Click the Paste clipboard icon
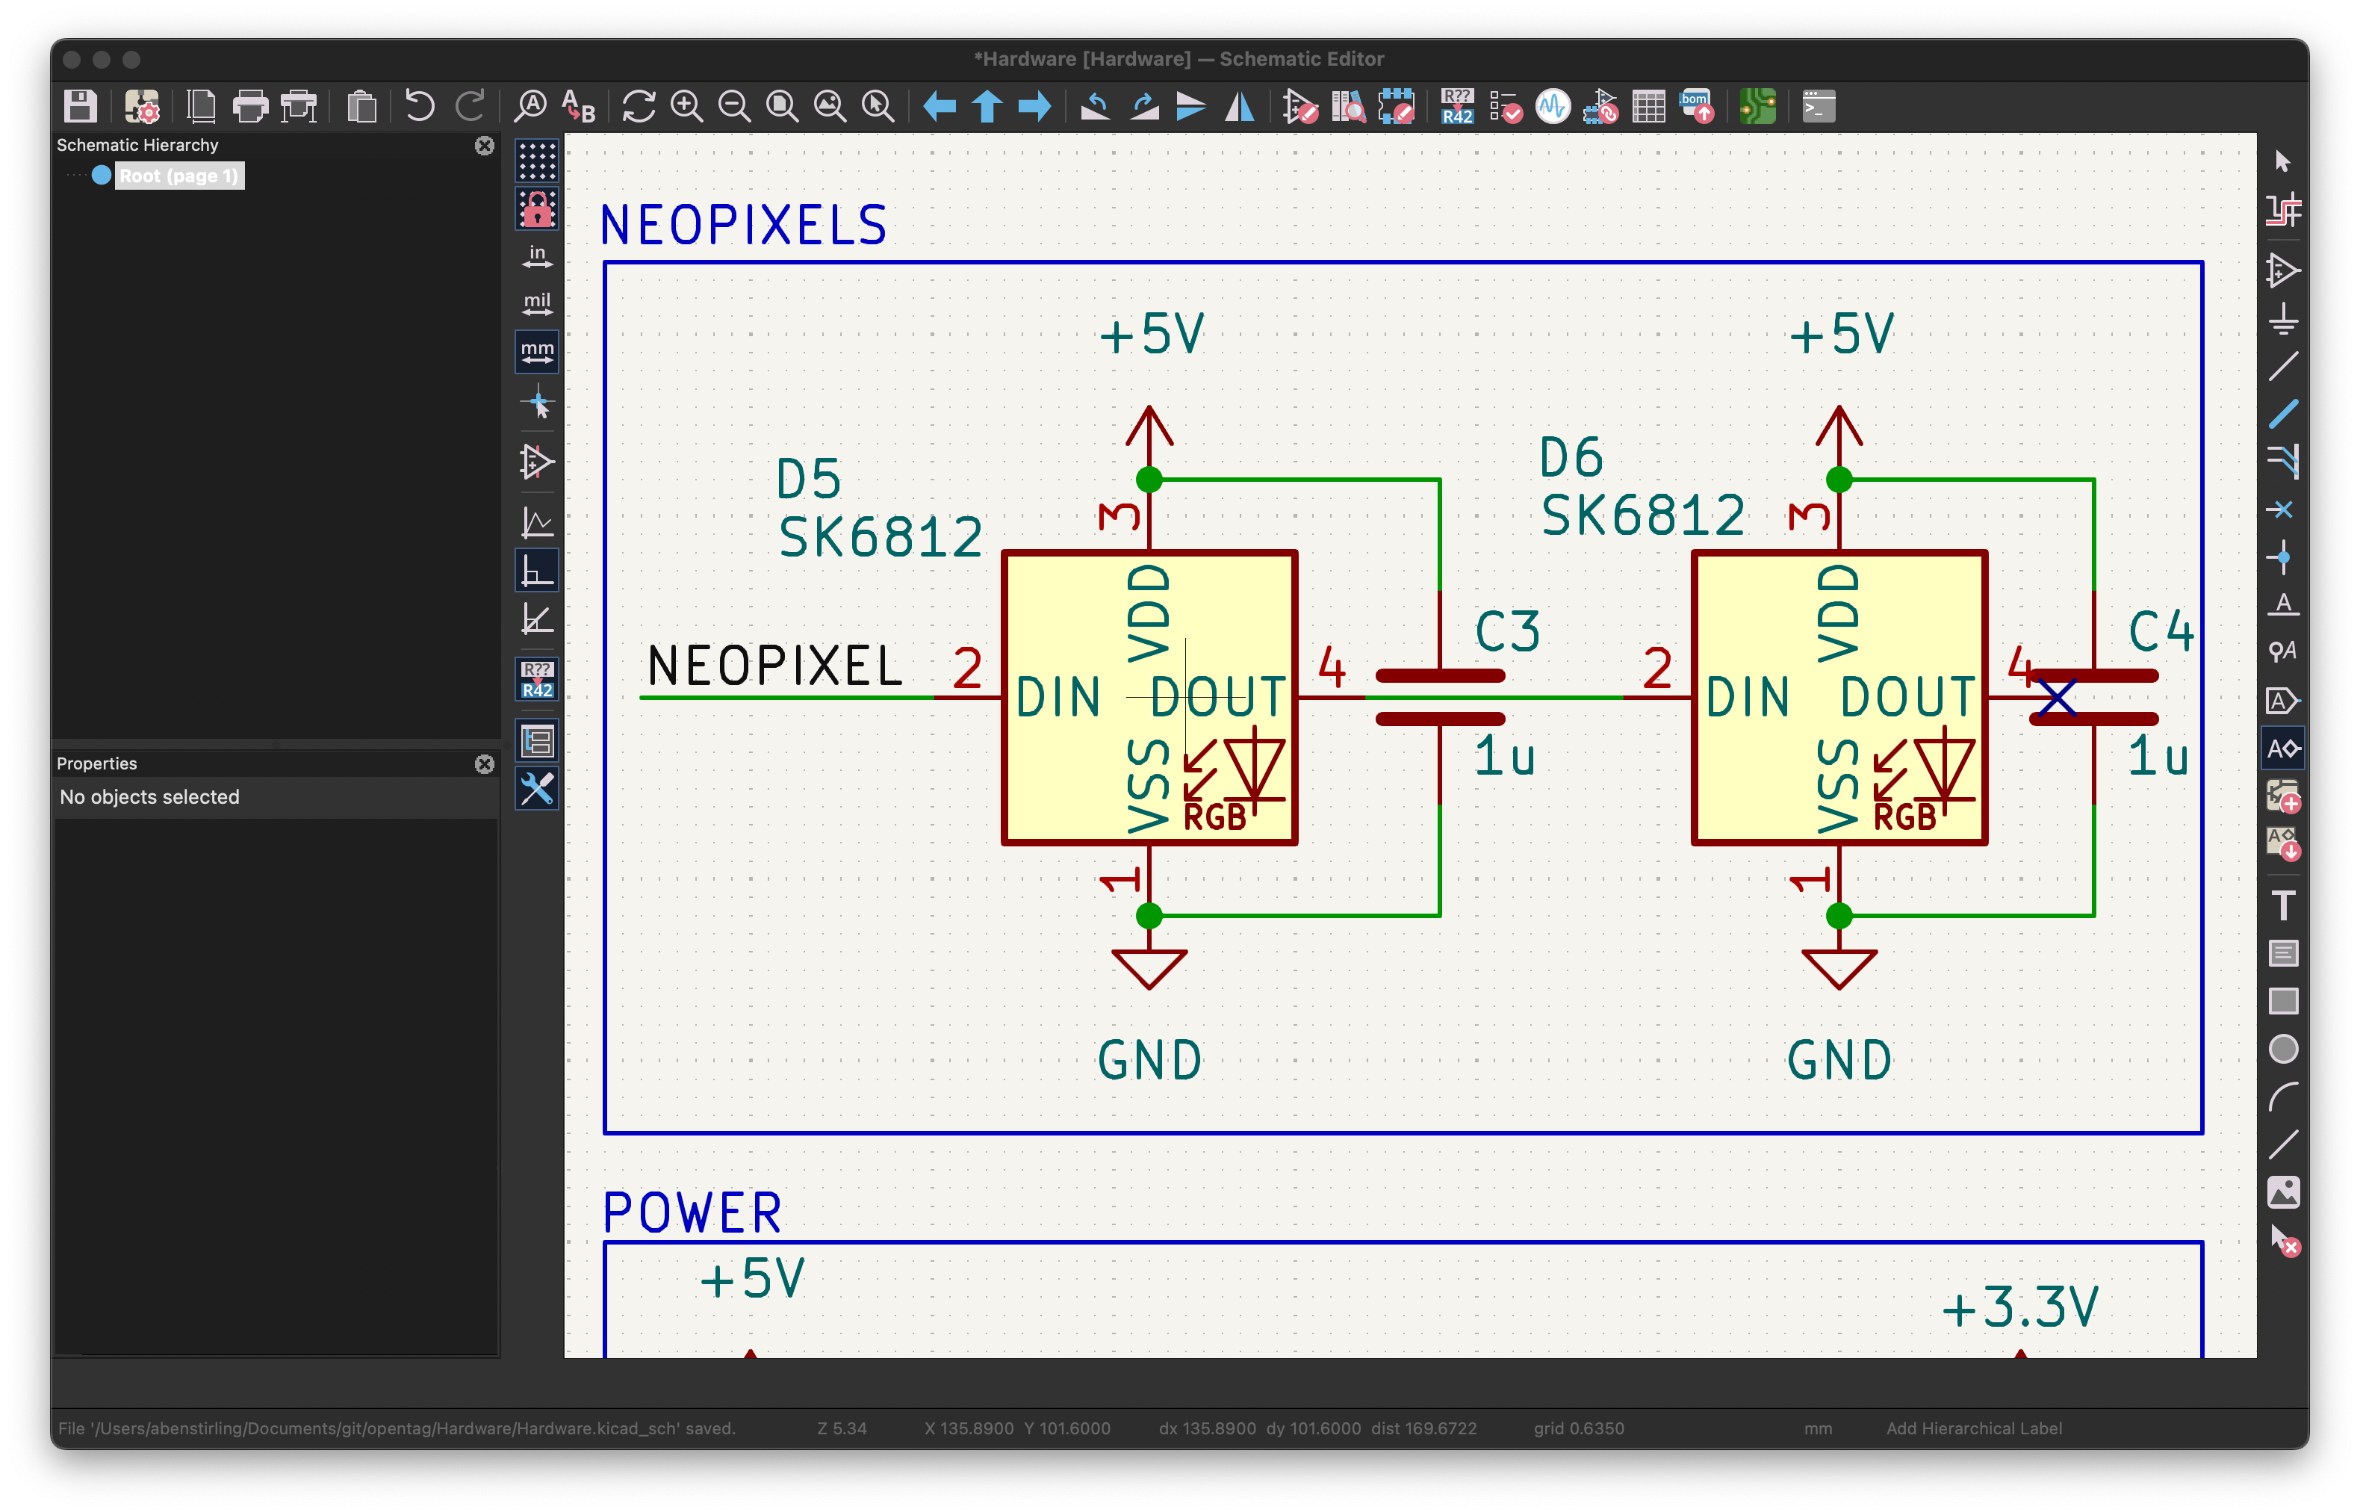Screen dimensions: 2360x1512 pyautogui.click(x=362, y=106)
